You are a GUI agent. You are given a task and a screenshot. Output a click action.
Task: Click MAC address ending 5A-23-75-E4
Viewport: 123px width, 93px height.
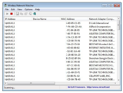point(73,44)
